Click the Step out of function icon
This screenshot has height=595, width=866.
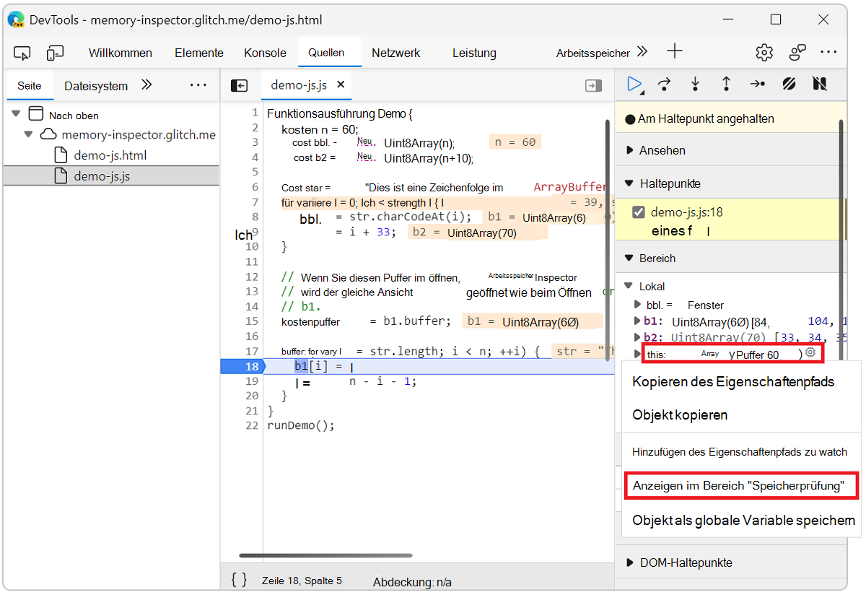pyautogui.click(x=726, y=84)
